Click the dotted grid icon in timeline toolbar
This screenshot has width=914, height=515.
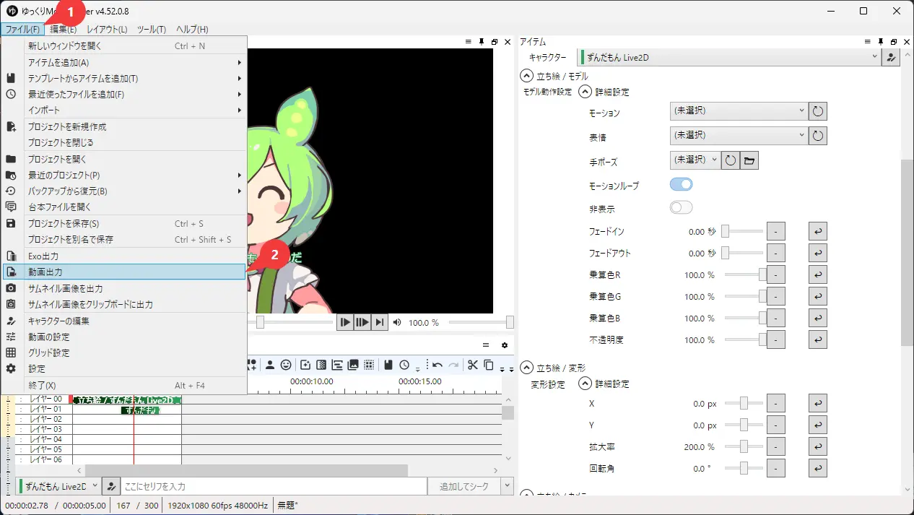tap(369, 365)
